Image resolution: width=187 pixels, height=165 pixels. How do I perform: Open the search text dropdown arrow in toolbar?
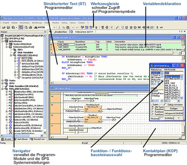[54, 27]
